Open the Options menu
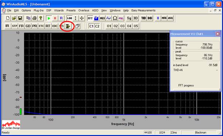The width and height of the screenshot is (223, 136). coord(26,11)
